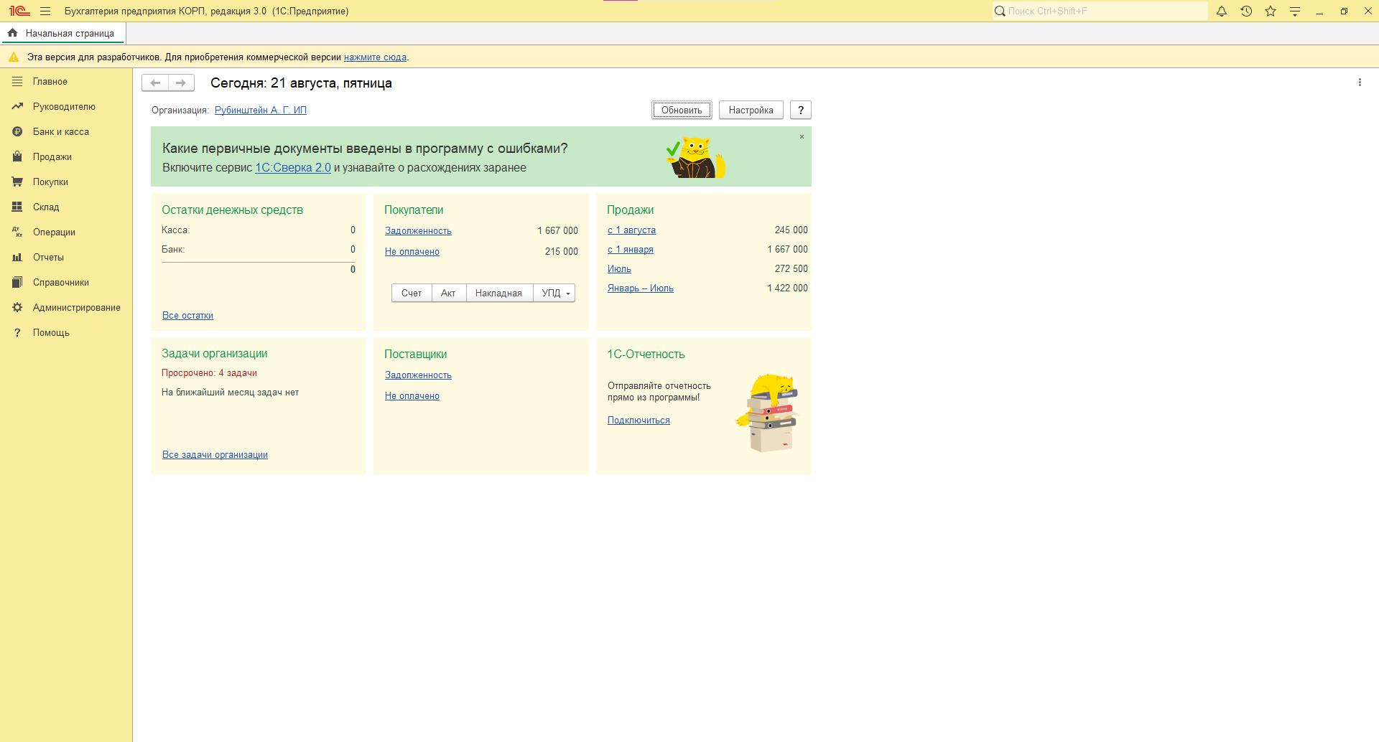Screen dimensions: 1379x742
Task: Open notifications bell icon
Action: [x=1222, y=11]
